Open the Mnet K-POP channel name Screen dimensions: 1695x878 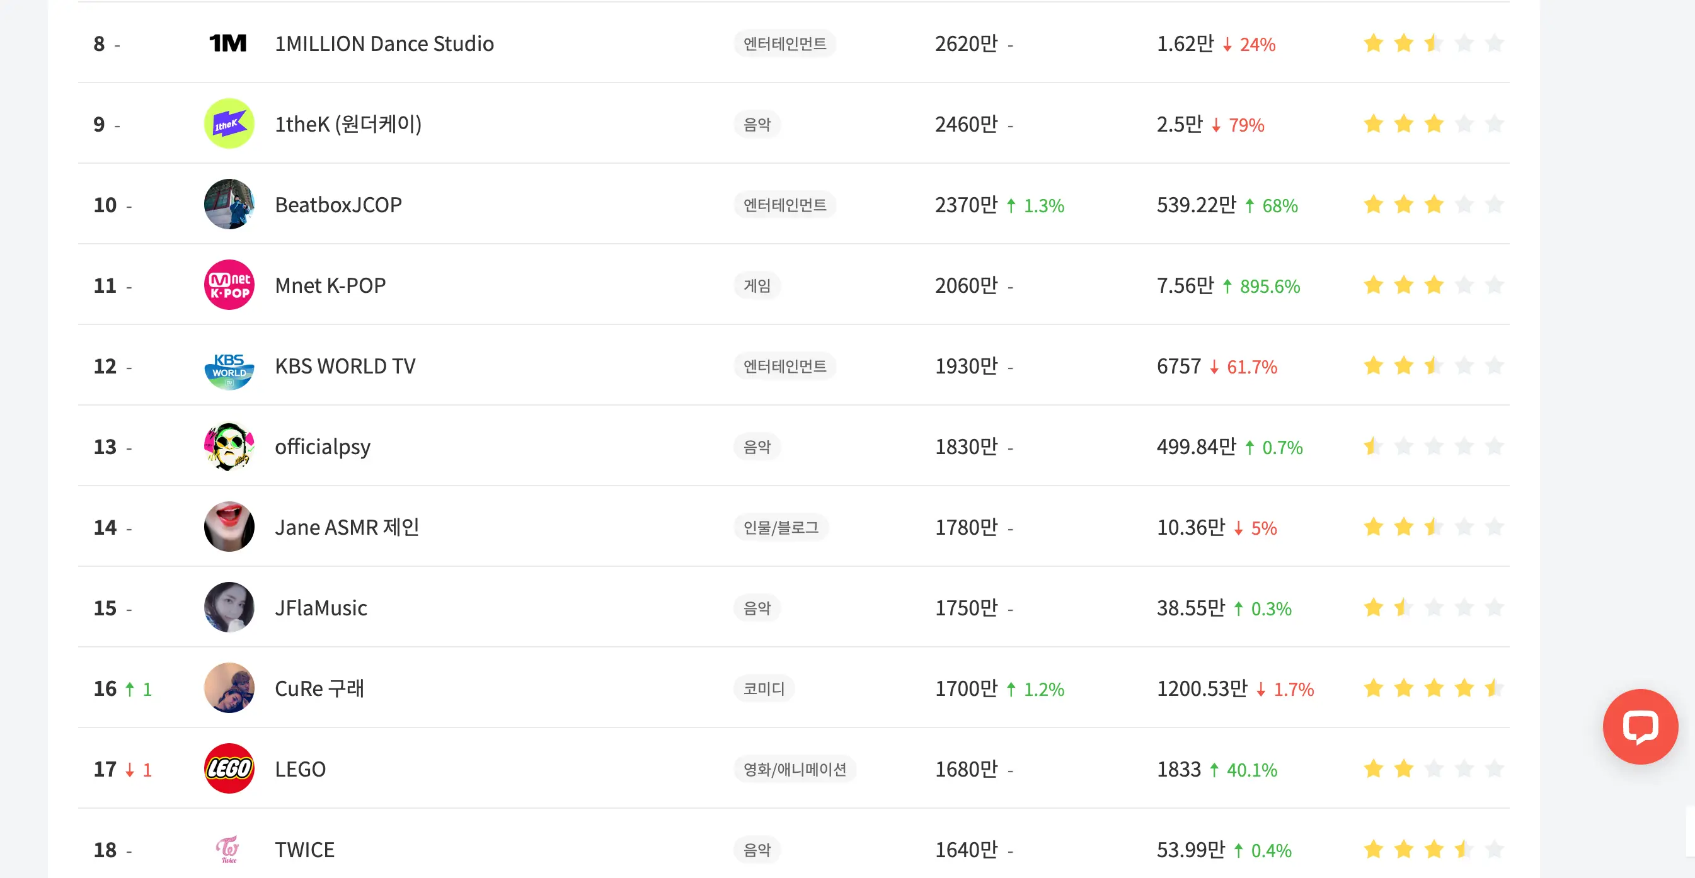[x=330, y=285]
